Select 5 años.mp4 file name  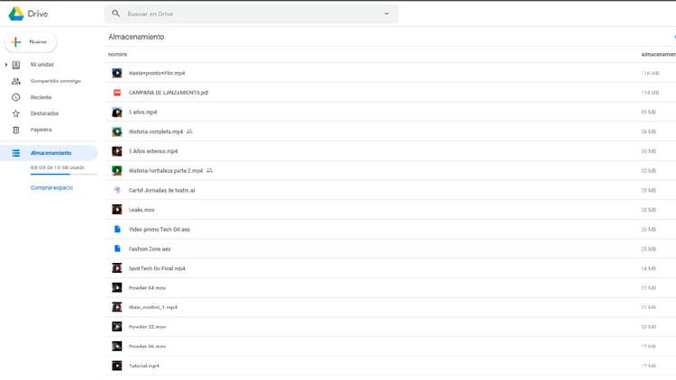142,112
